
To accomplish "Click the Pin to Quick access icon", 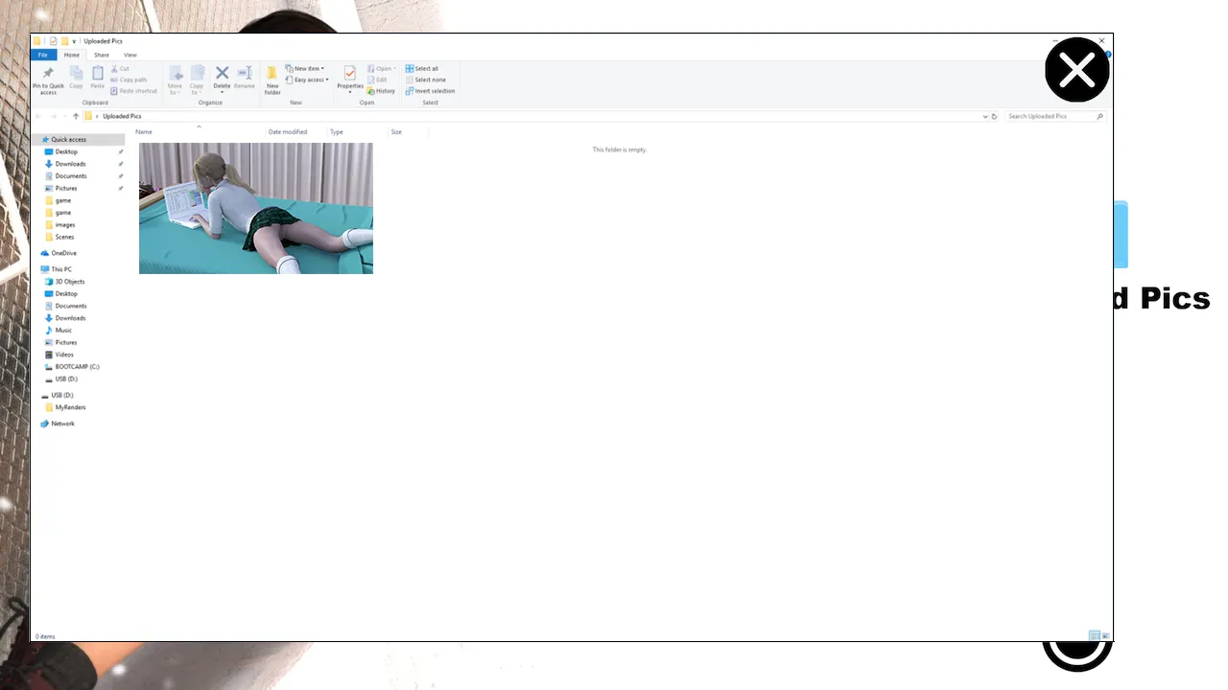I will click(48, 75).
